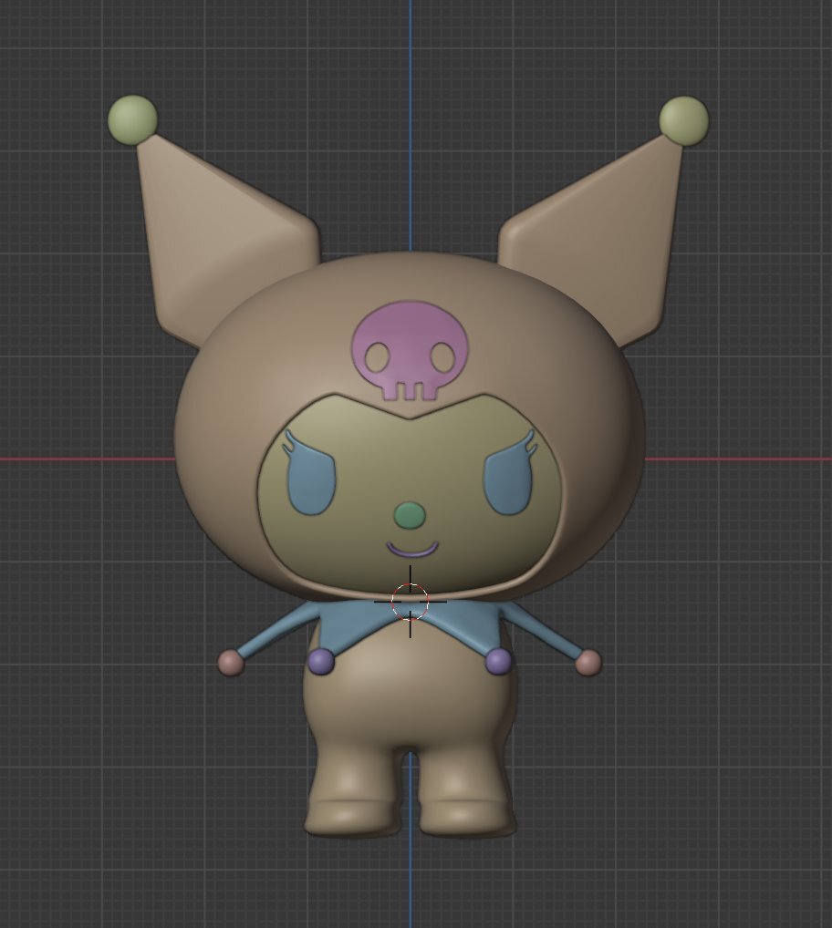
Task: Select the pink ball on the right collar tip
Action: [588, 662]
